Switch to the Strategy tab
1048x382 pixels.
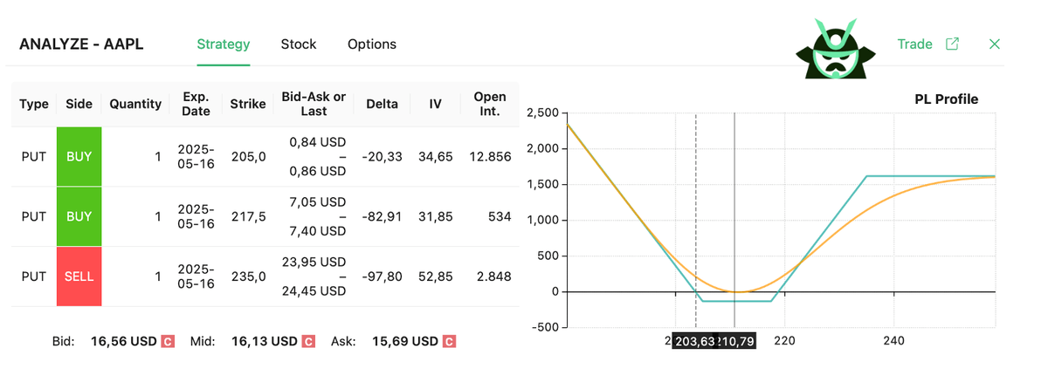click(224, 44)
